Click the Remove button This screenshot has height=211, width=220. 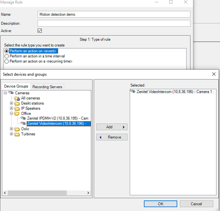112,137
